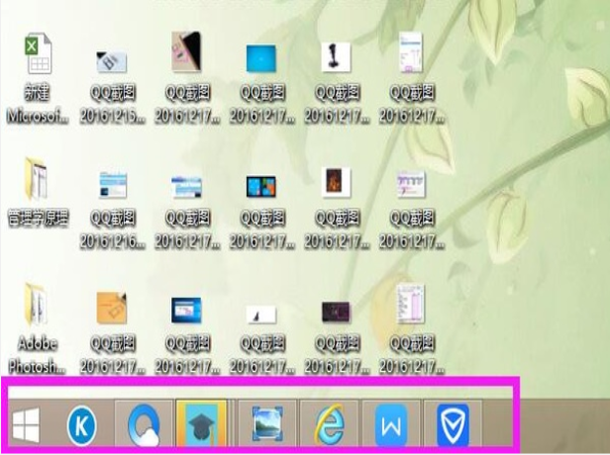Viewport: 610px width, 455px height.
Task: Launch the blue cloud browser taskbar icon
Action: click(144, 426)
